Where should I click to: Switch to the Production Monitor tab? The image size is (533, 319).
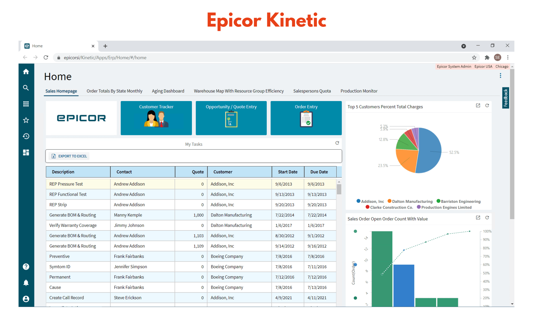[359, 91]
